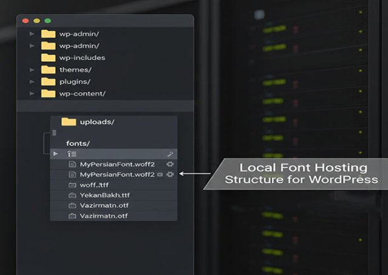Click the wrench icon in the fonts toolbar row
Screen dimensions: 388x275
pos(170,154)
